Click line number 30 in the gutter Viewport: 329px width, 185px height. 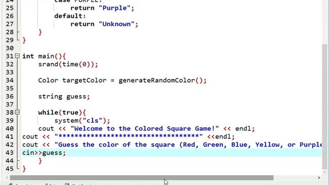[10, 48]
